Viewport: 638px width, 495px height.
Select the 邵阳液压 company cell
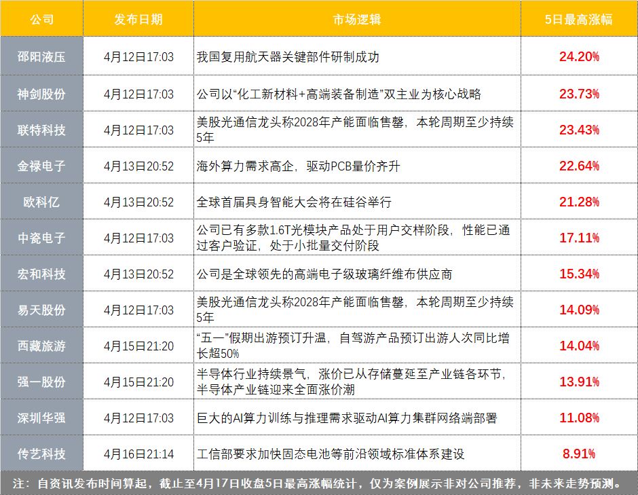pos(41,57)
